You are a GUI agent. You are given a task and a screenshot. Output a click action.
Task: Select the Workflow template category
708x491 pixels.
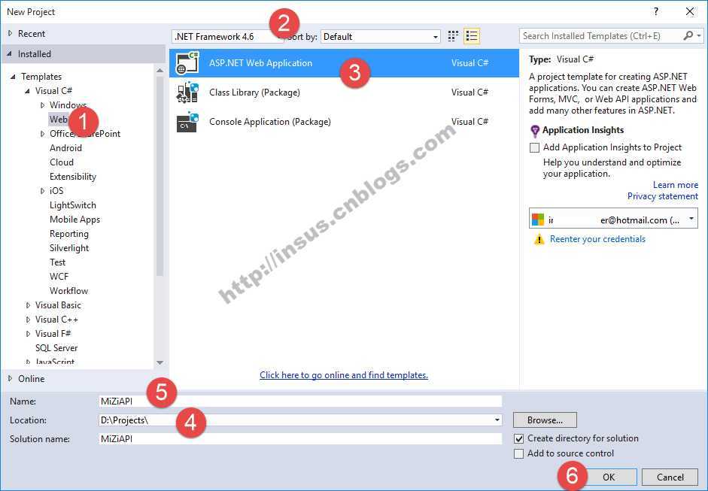pyautogui.click(x=68, y=291)
